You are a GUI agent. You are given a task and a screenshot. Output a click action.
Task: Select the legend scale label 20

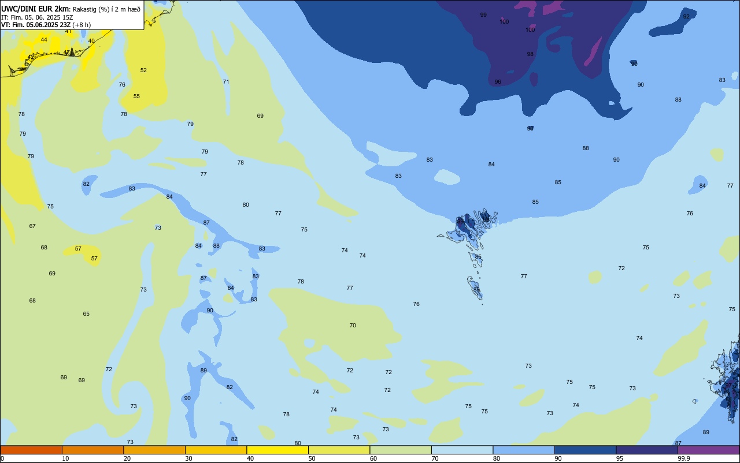(x=127, y=458)
